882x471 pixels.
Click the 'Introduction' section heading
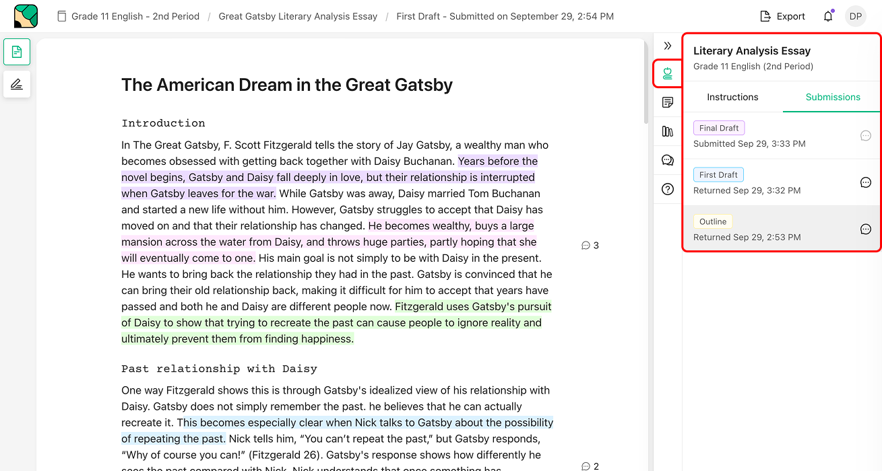click(163, 123)
